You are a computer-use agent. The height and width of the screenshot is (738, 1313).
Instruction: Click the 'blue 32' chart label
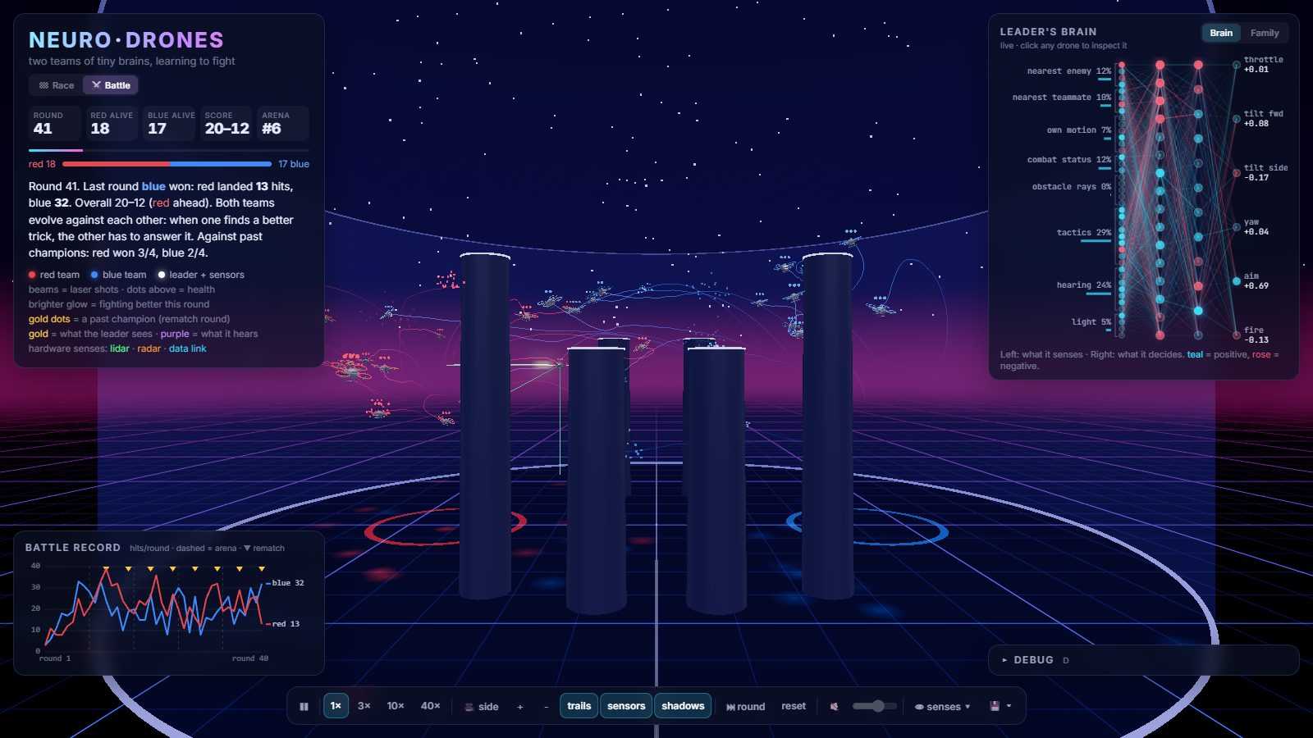pos(287,583)
